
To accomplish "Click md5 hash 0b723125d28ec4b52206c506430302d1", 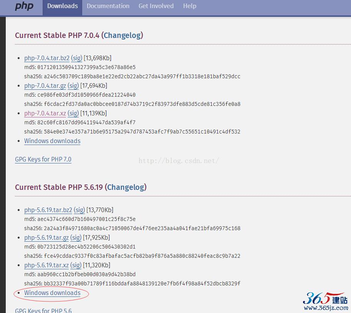I will pos(86,247).
